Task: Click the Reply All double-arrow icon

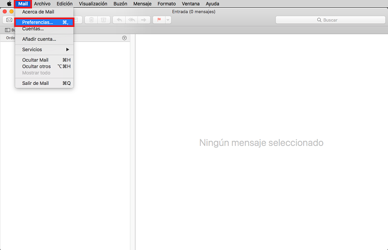Action: pos(131,20)
